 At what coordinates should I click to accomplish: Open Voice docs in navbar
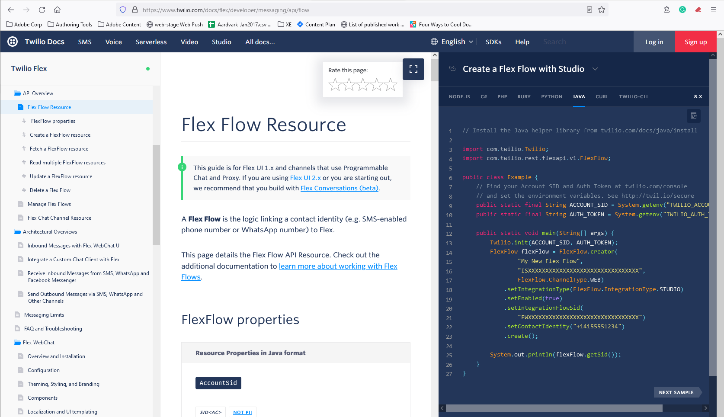[x=114, y=42]
